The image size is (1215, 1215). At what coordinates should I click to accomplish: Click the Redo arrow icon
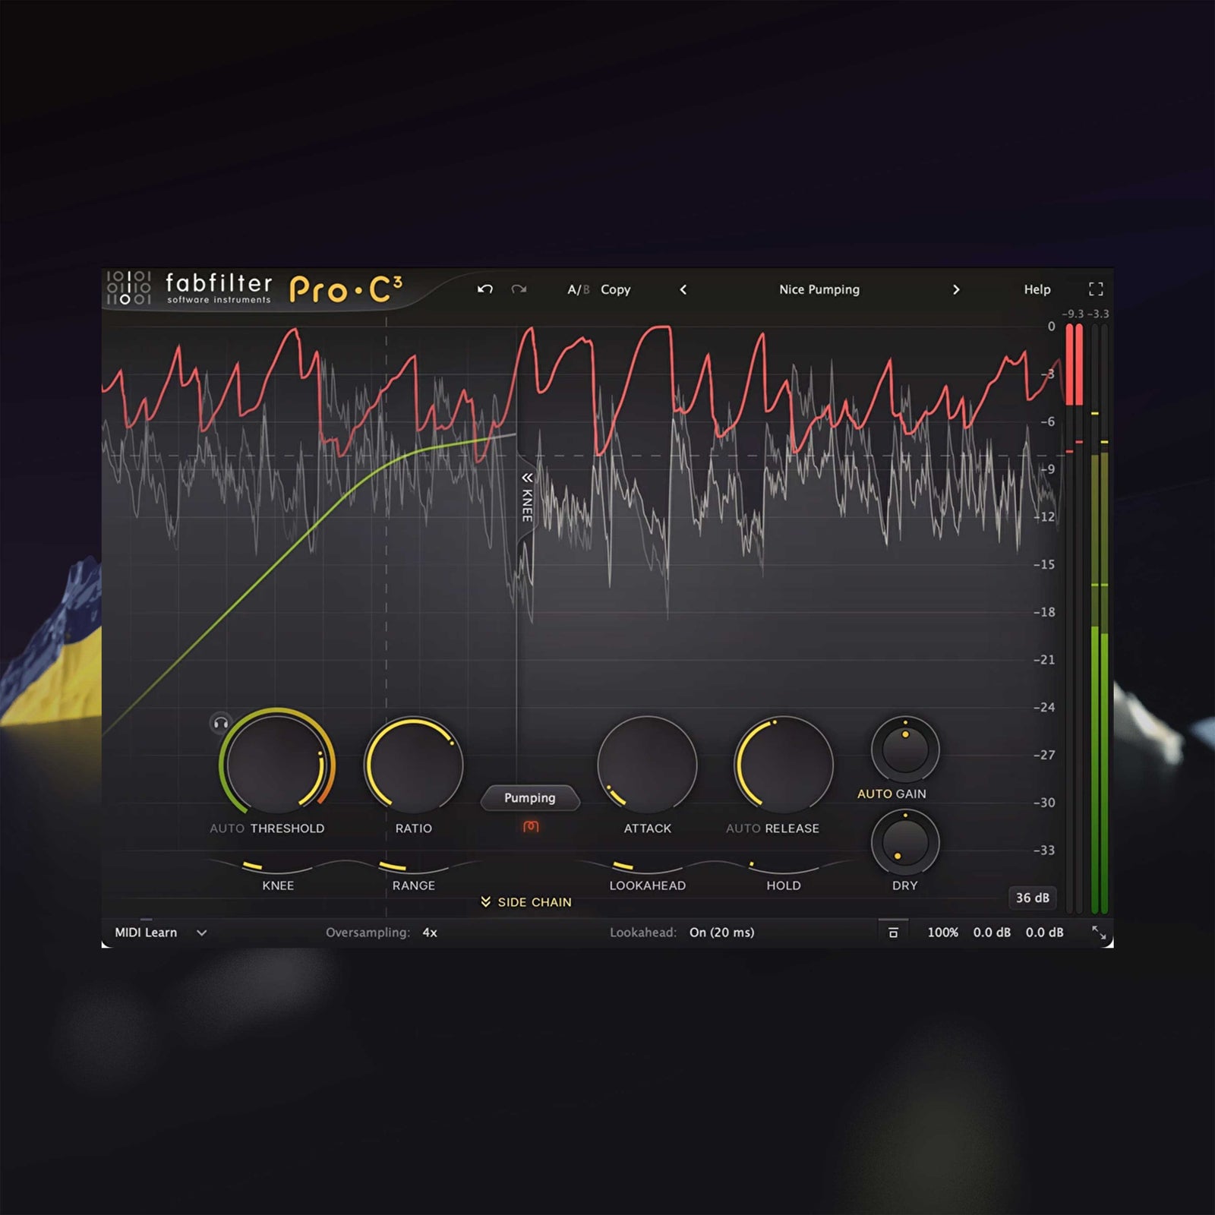click(x=520, y=289)
